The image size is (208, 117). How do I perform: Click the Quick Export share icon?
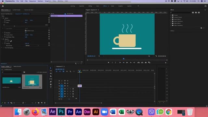pyautogui.click(x=205, y=6)
